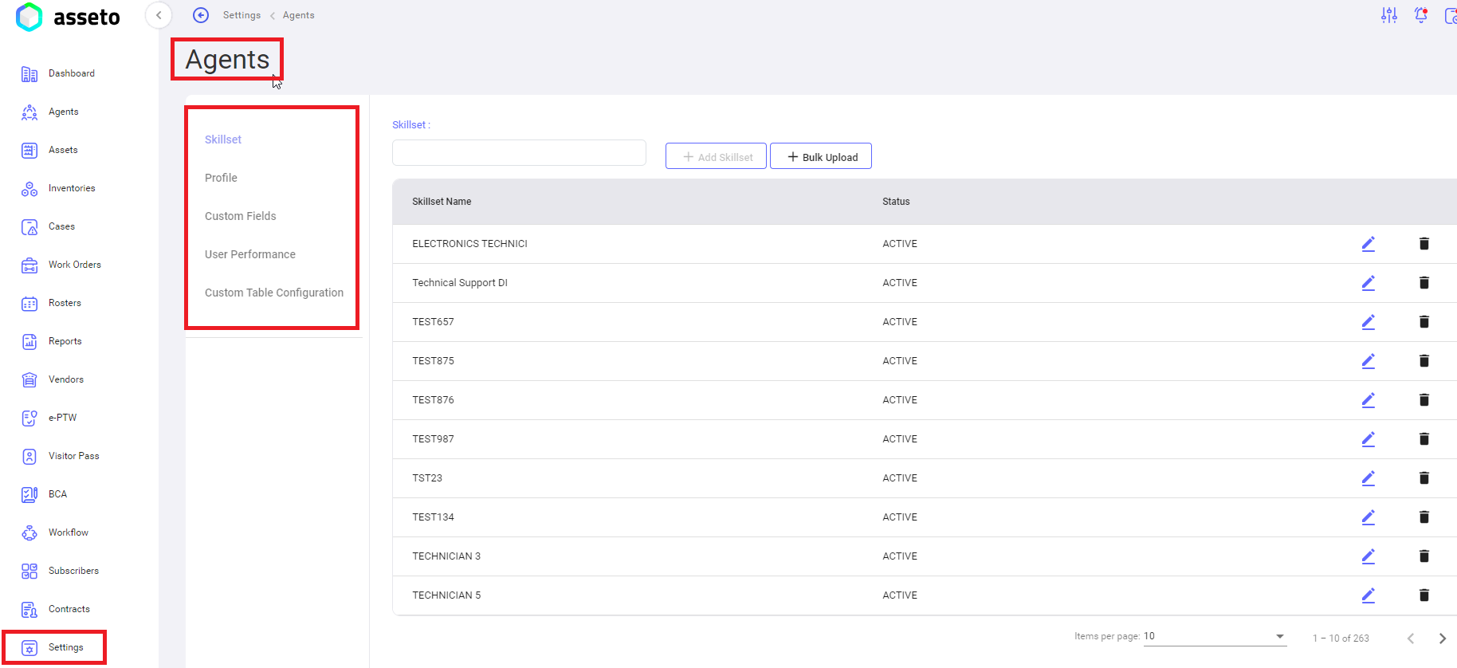
Task: Click the Bulk Upload button
Action: 821,156
